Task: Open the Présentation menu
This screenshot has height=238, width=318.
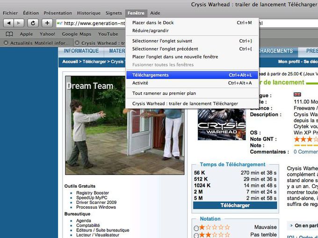Action: (x=58, y=13)
